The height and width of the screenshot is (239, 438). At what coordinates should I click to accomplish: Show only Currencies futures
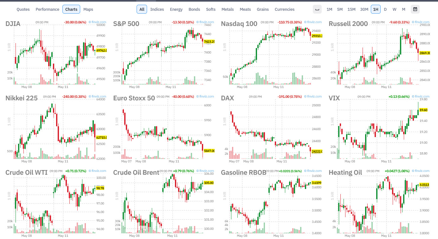point(285,9)
